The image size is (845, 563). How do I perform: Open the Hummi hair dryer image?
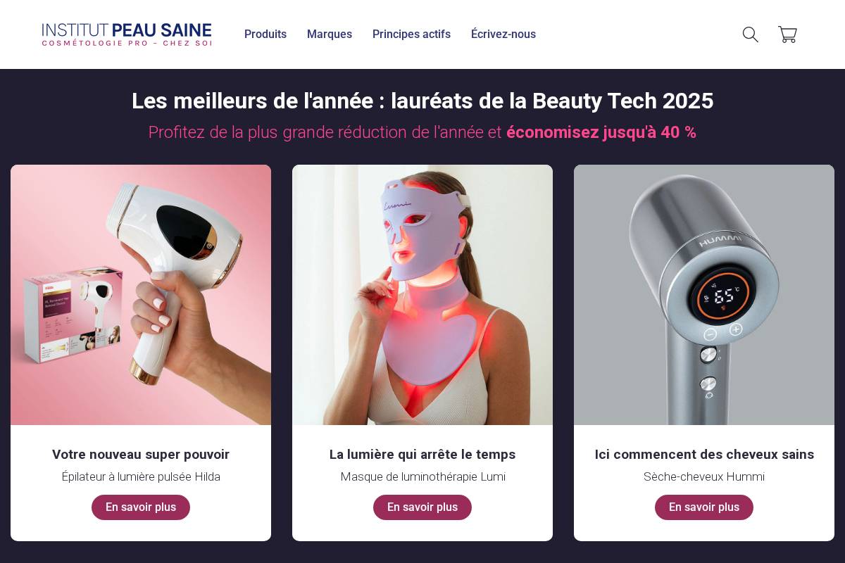coord(704,295)
